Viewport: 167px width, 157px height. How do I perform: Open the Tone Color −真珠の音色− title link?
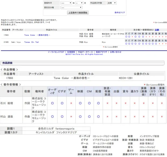click(37, 35)
